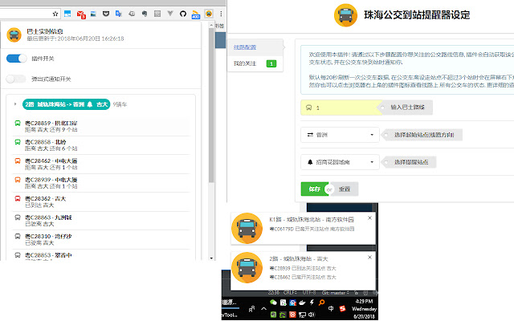
Task: Click bus icon on the 2路 notification
Action: [x=247, y=267]
